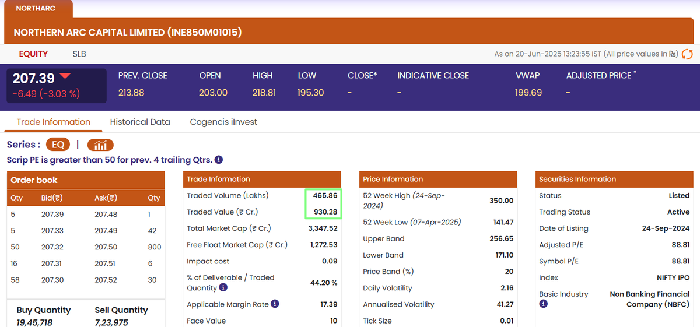Click the margin rate value 17.39
Screen dimensions: 700x327
click(329, 304)
